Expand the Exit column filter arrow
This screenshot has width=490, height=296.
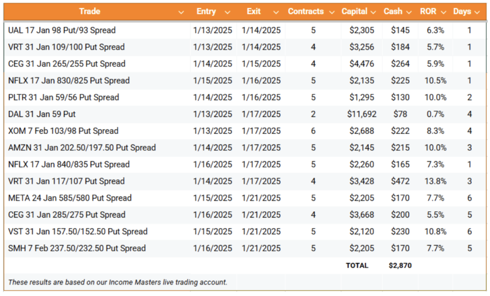click(x=276, y=12)
